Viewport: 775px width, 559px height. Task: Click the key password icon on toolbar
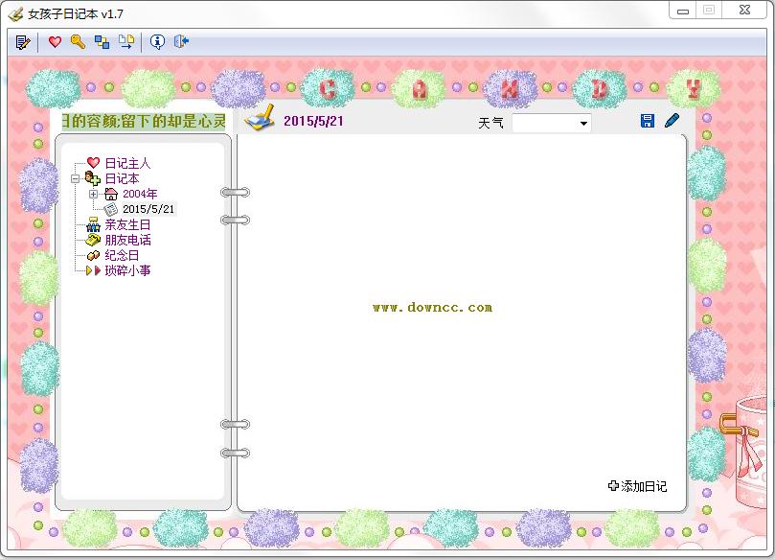77,41
